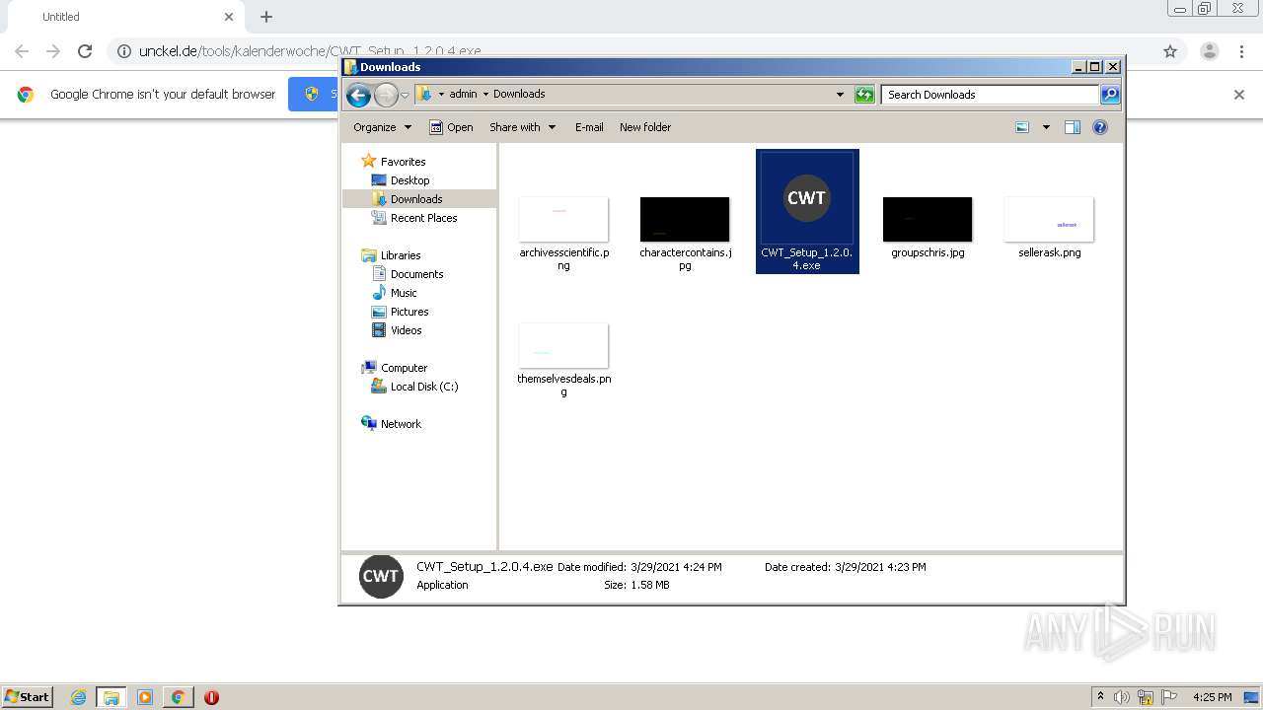1263x710 pixels.
Task: Click Chrome icon in taskbar
Action: [x=178, y=697]
